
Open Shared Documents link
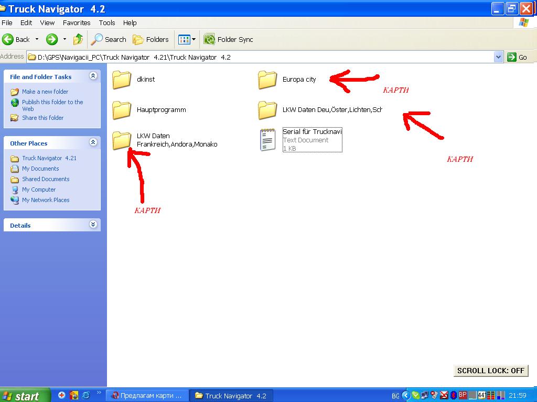[x=46, y=179]
